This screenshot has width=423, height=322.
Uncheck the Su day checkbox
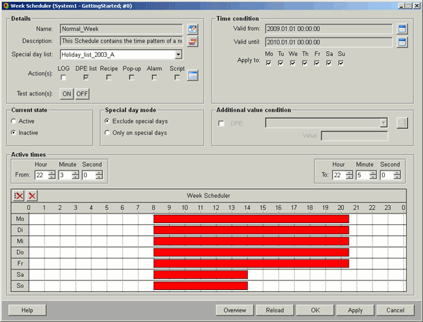coord(340,63)
